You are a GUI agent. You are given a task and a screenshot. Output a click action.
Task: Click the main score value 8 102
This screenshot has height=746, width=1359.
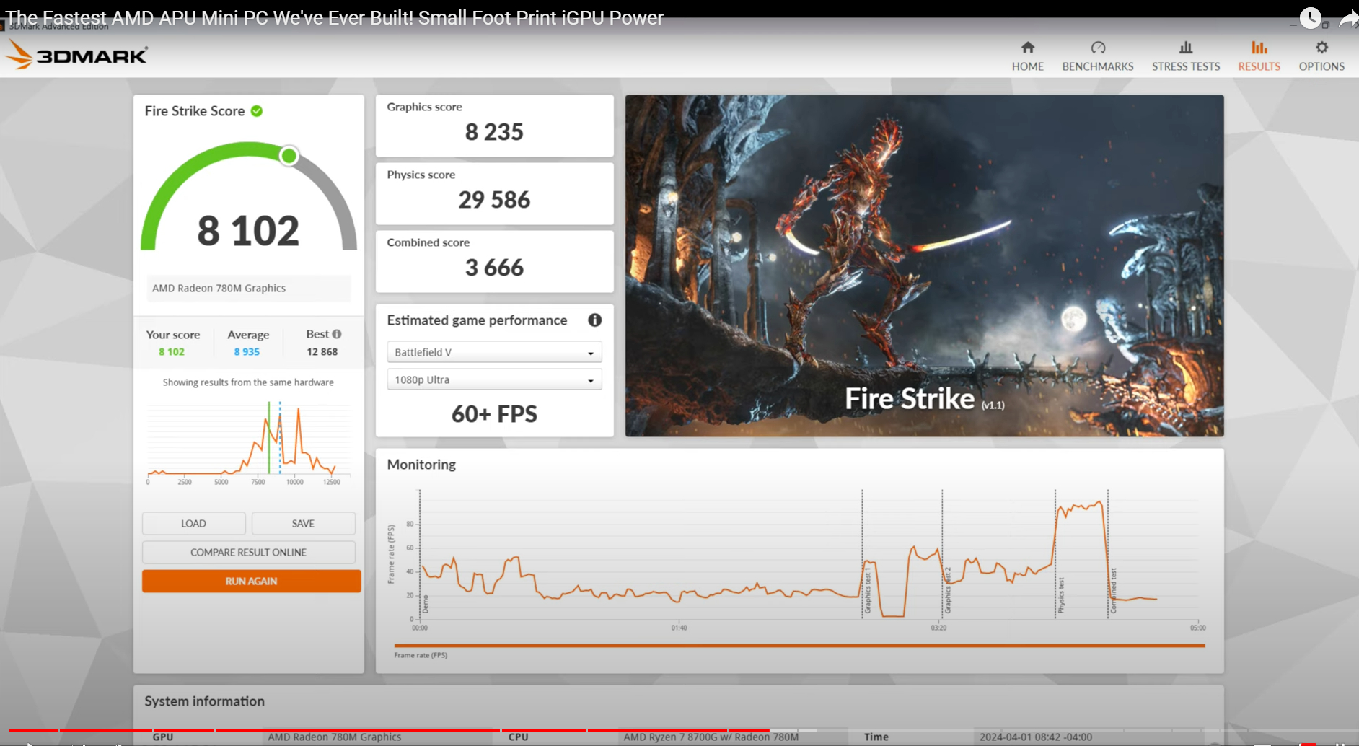coord(248,231)
